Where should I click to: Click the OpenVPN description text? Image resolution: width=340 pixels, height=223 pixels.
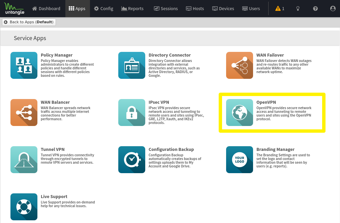tap(284, 113)
